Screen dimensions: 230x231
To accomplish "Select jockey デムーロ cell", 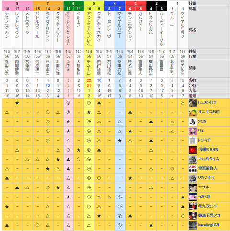I will point(89,68).
